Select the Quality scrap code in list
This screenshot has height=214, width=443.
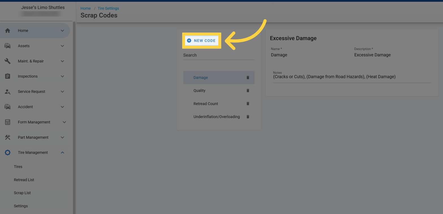click(x=199, y=91)
